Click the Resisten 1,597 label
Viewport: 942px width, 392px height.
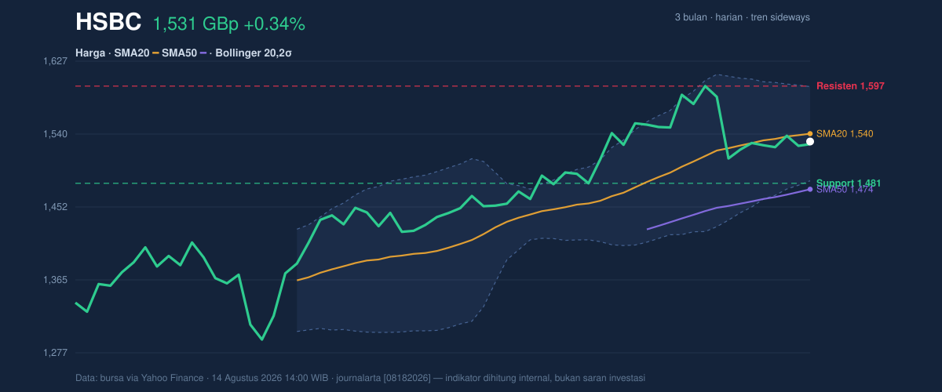(x=845, y=85)
